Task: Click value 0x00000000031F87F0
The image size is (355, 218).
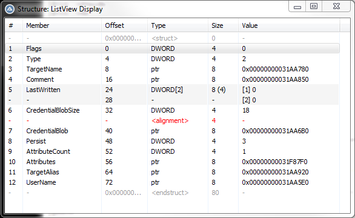Action: click(274, 162)
